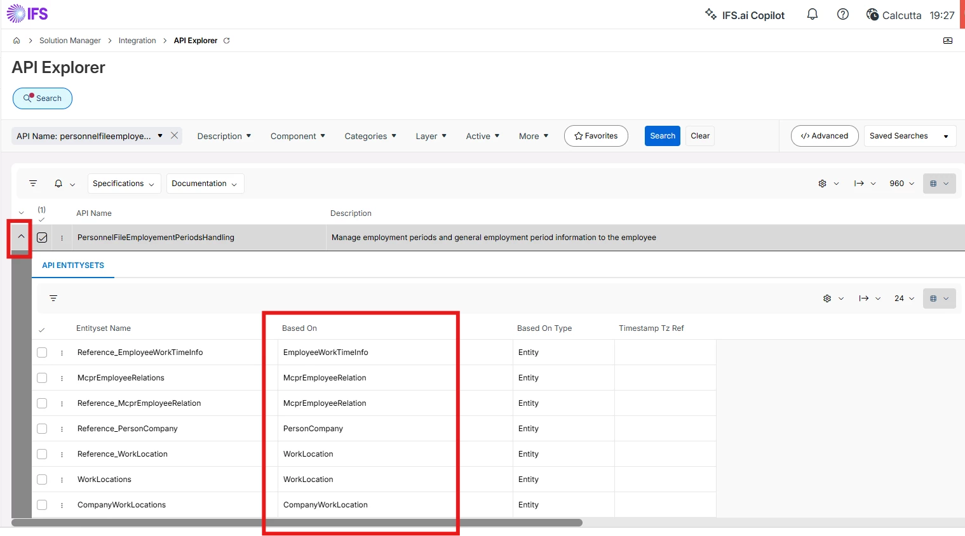The height and width of the screenshot is (536, 965).
Task: Open filter panel icon in main table toolbar
Action: 33,184
